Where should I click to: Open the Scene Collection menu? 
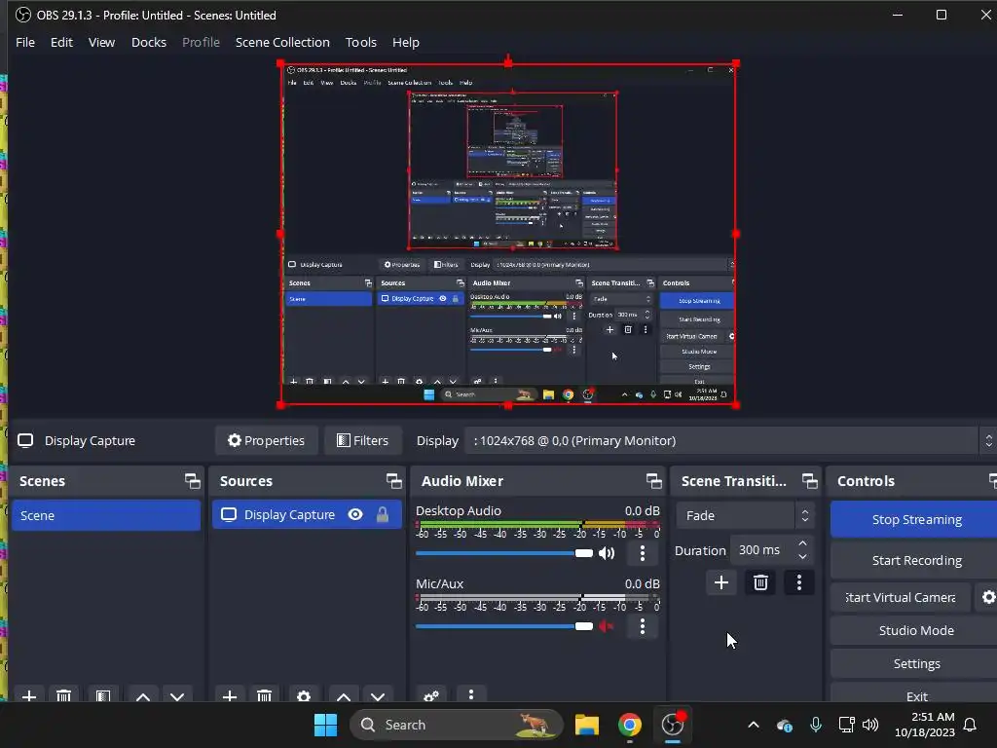pyautogui.click(x=282, y=42)
